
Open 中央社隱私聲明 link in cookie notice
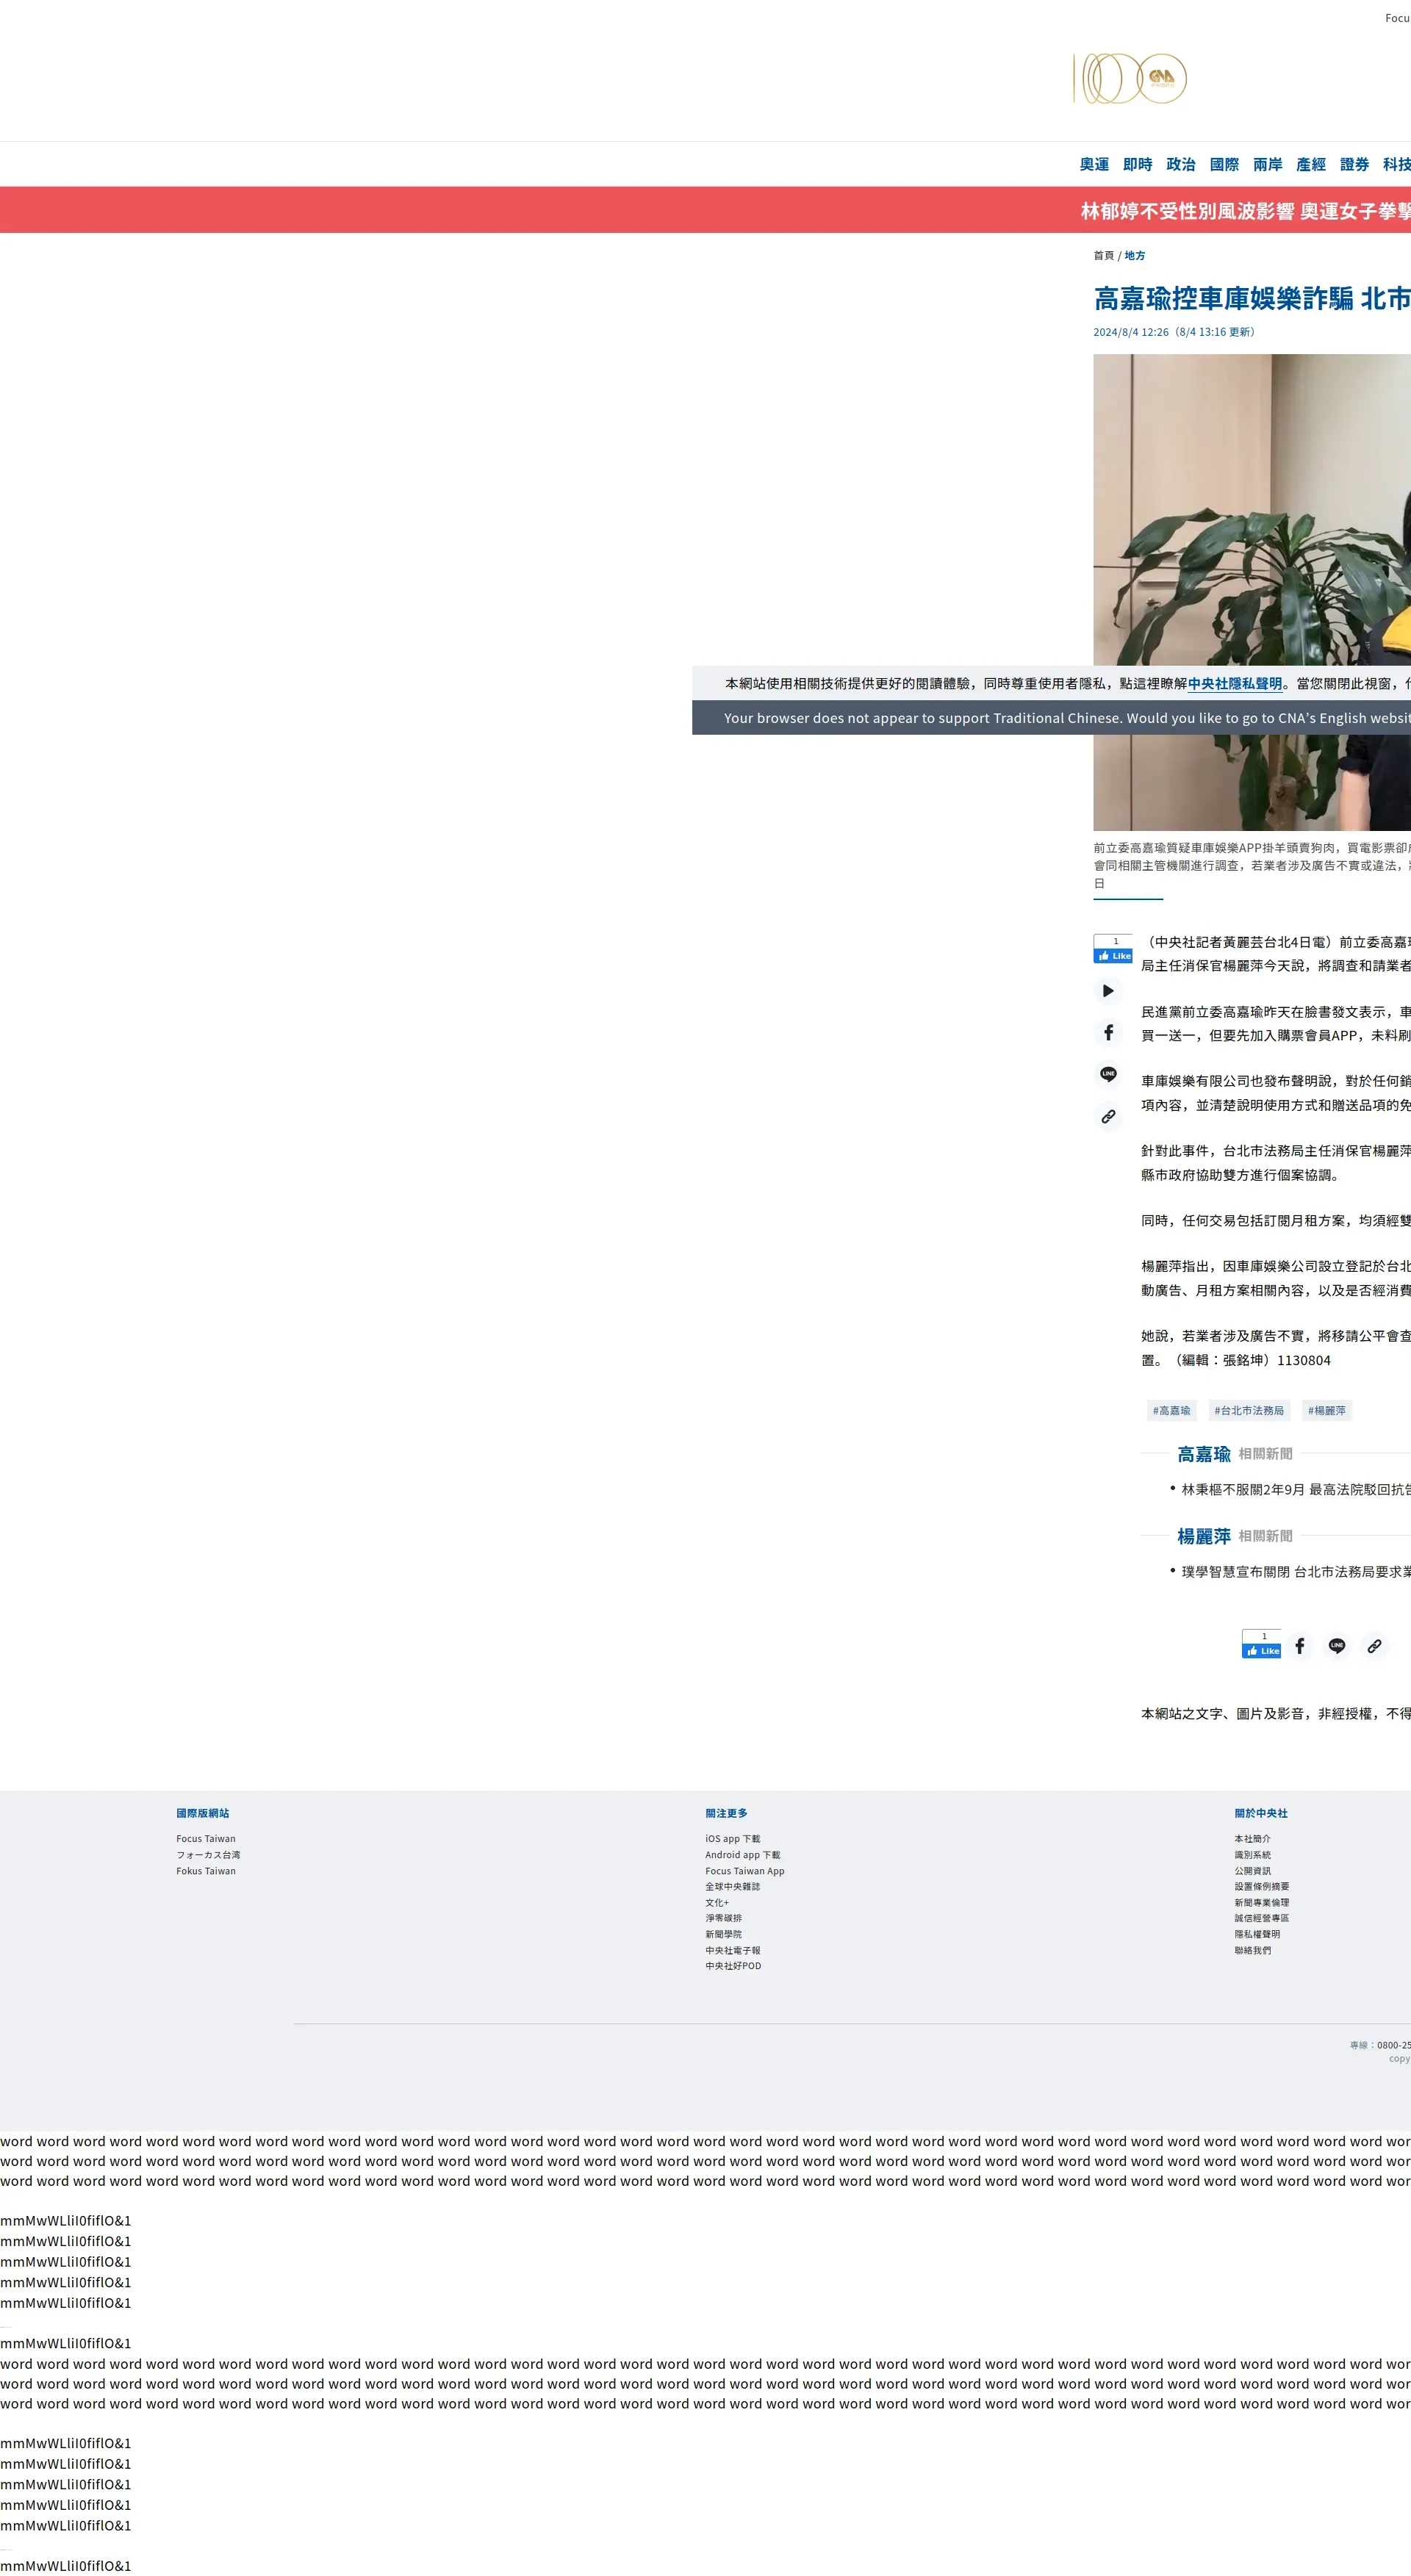point(1235,683)
